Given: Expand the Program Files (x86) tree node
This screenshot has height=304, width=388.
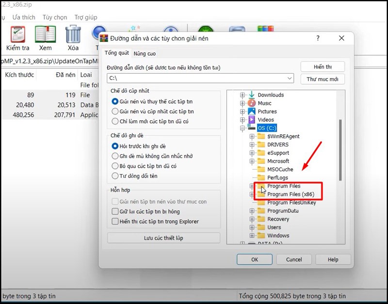Looking at the screenshot, I should tap(252, 194).
